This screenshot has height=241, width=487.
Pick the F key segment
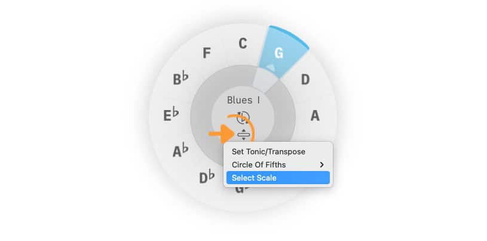(207, 53)
